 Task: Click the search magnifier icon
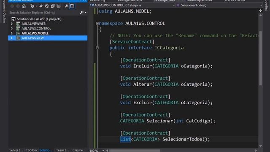coord(82,12)
